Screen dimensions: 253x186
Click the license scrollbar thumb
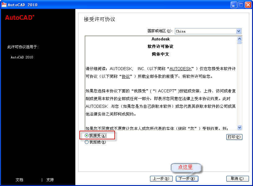click(240, 43)
